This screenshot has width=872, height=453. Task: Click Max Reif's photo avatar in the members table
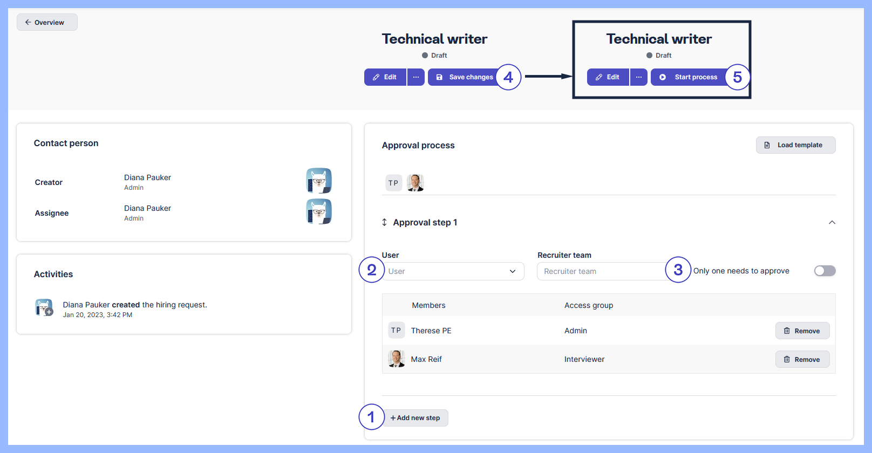click(397, 359)
